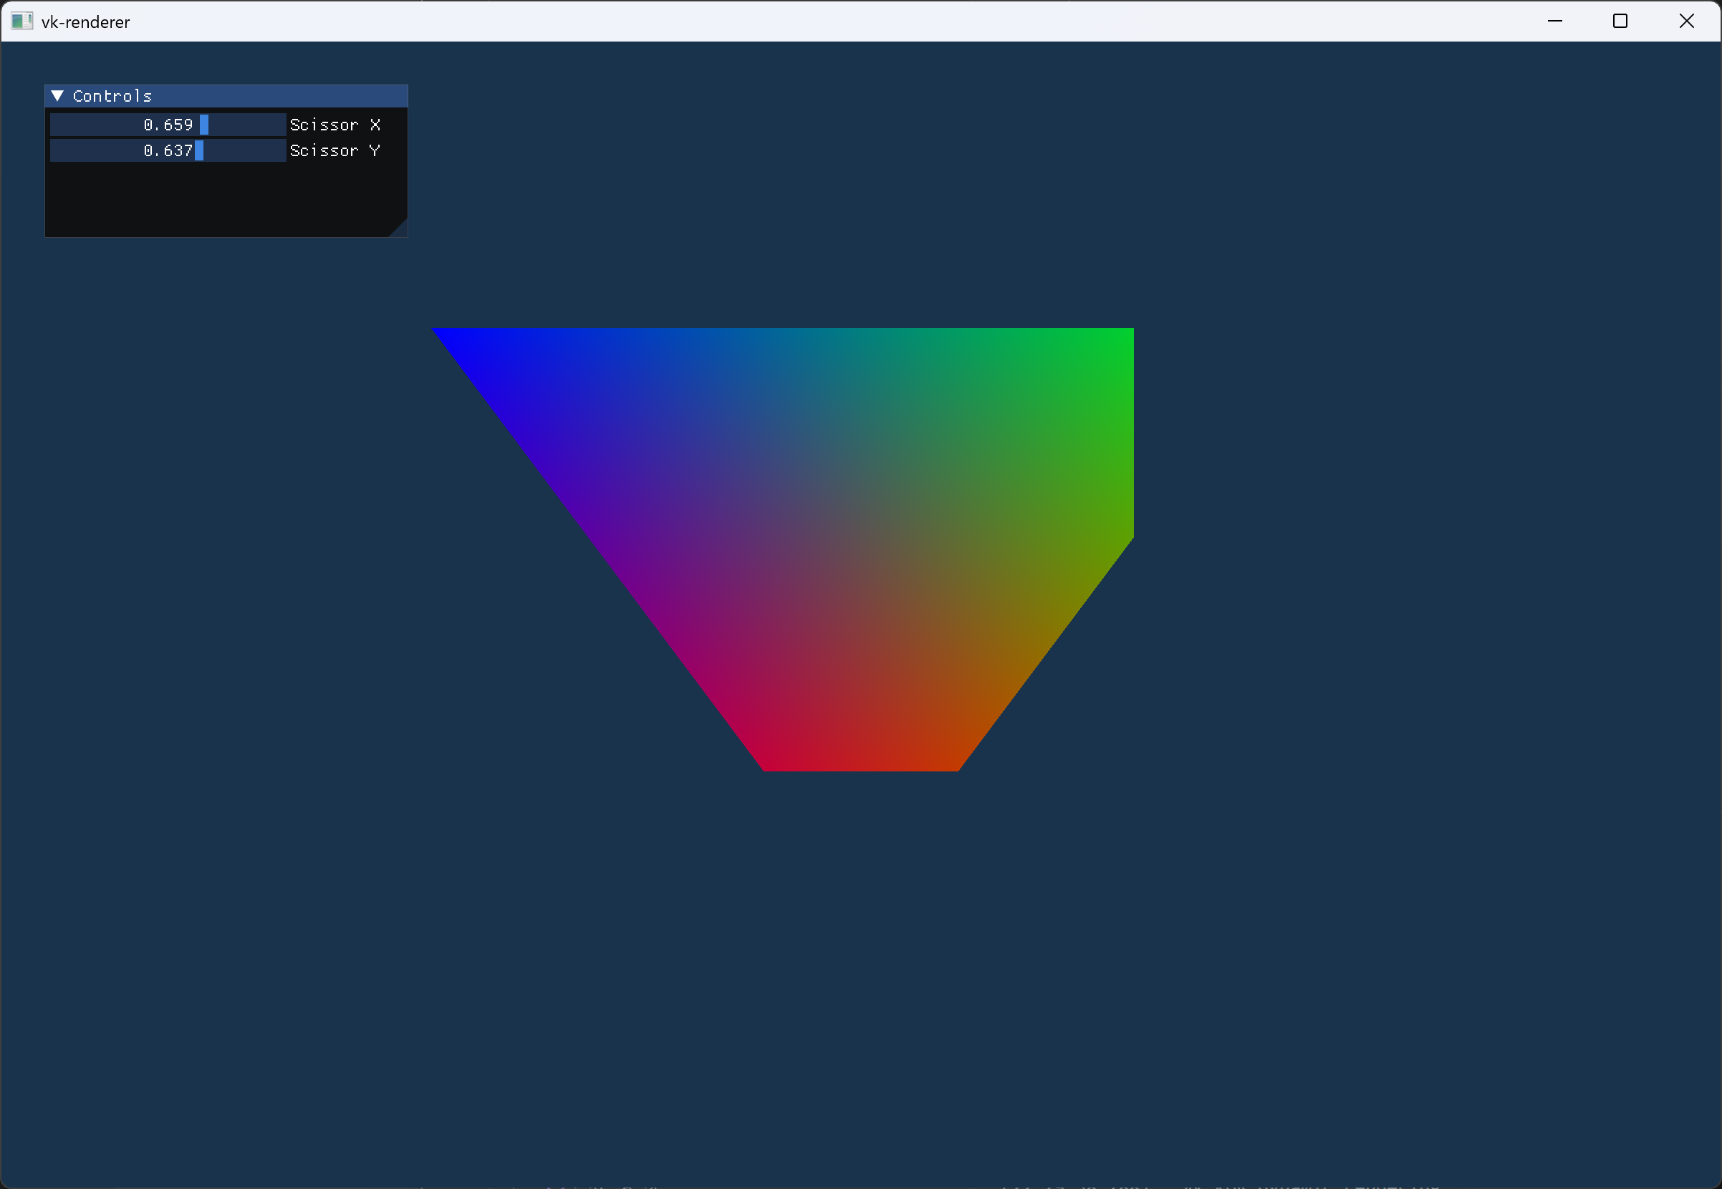This screenshot has width=1722, height=1189.
Task: Click the Scissor Y label
Action: 335,150
